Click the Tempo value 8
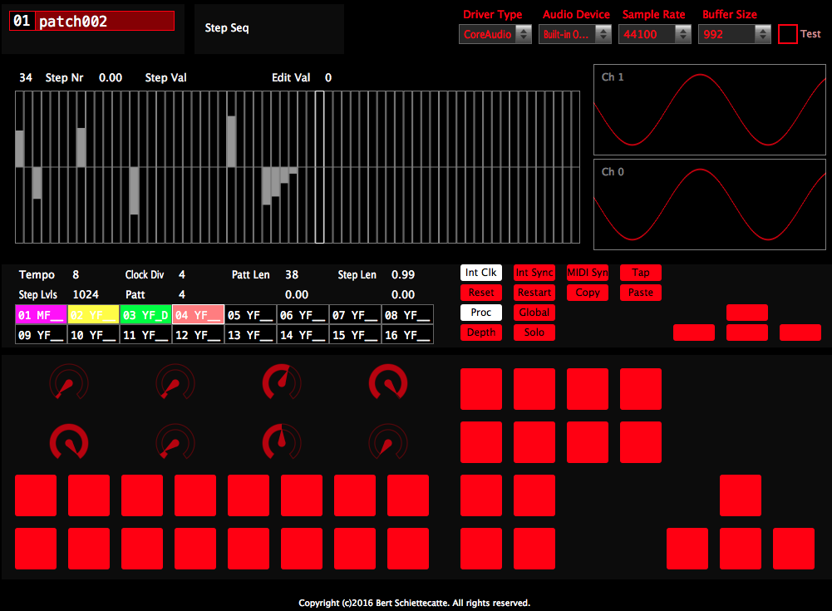The width and height of the screenshot is (832, 611). click(76, 274)
